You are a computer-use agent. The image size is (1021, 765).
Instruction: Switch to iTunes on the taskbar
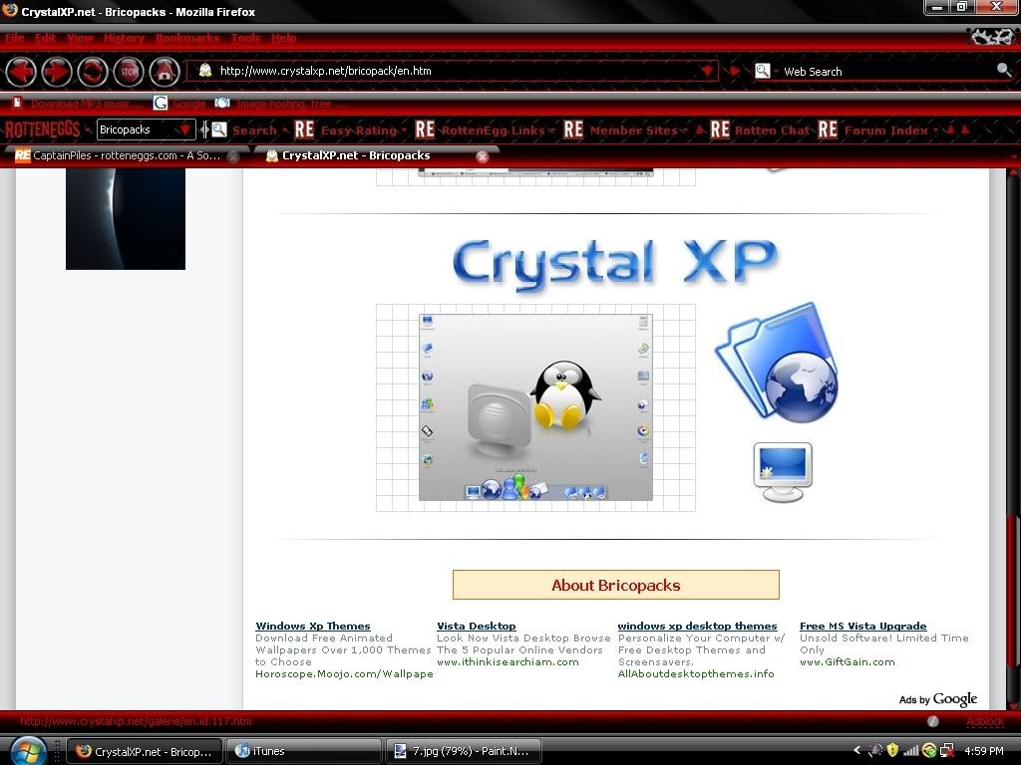[303, 751]
